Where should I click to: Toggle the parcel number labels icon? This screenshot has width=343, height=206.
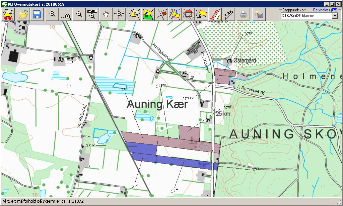tap(201, 14)
